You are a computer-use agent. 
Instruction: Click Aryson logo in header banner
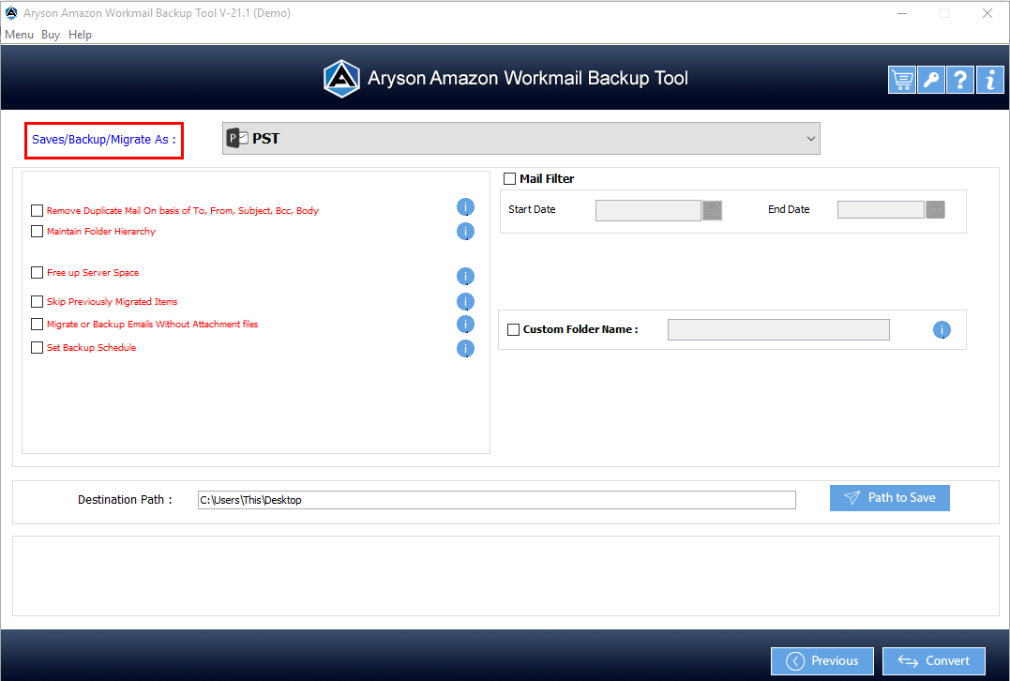click(x=341, y=79)
